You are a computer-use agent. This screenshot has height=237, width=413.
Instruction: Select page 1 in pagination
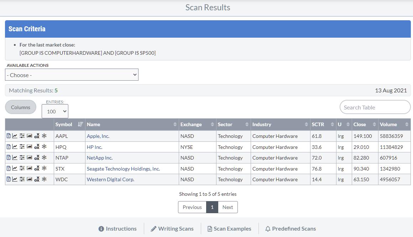click(x=212, y=207)
